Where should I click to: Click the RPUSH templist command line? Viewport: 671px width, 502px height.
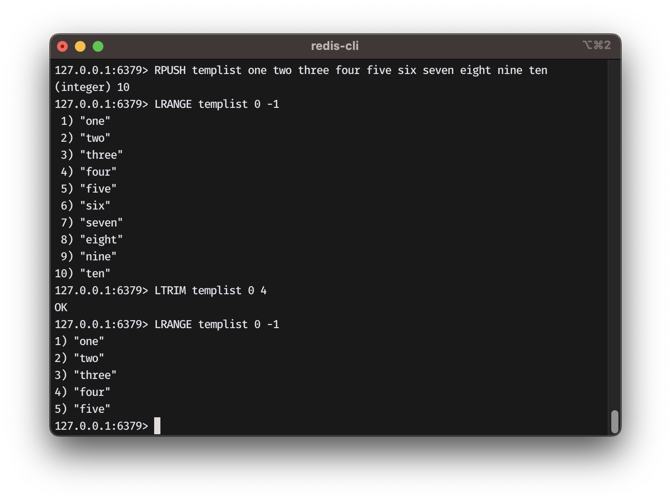point(301,70)
